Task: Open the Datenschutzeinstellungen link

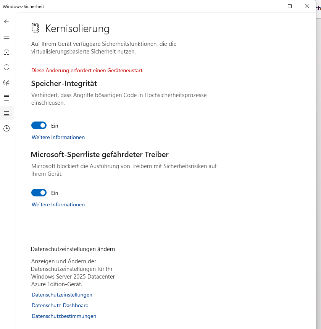Action: point(62,295)
